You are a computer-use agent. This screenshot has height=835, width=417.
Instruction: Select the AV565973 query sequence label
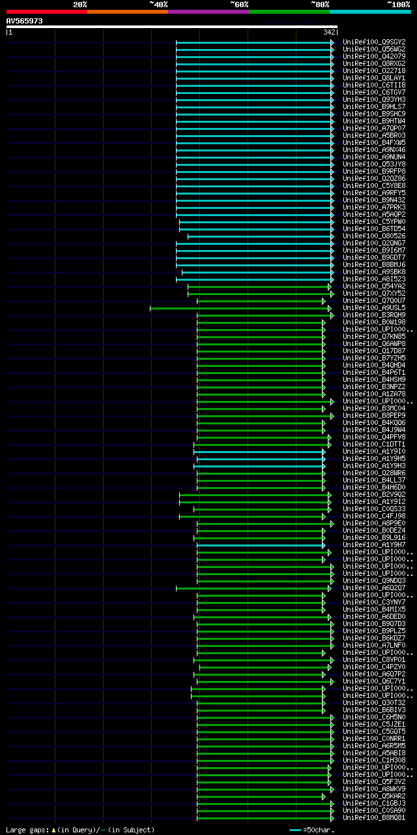tap(25, 21)
